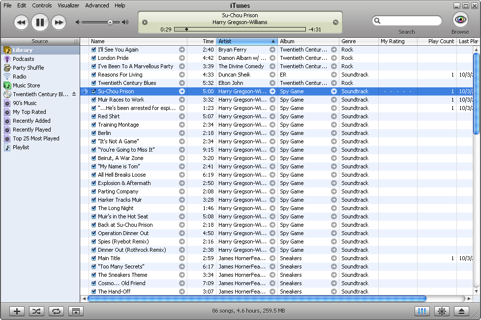Image resolution: width=481 pixels, height=320 pixels.
Task: Click arrow link next to ER album
Action: [x=334, y=75]
